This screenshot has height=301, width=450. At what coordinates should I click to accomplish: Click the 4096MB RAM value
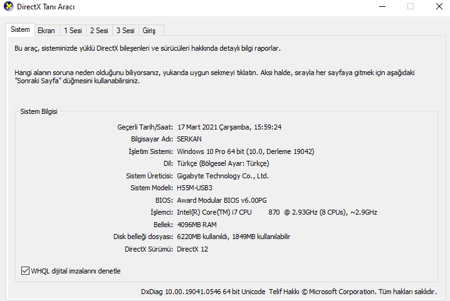[197, 225]
